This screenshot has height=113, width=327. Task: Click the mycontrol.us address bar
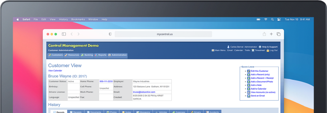tap(163, 34)
